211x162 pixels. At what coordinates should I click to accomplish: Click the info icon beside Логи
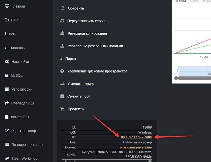(6, 34)
